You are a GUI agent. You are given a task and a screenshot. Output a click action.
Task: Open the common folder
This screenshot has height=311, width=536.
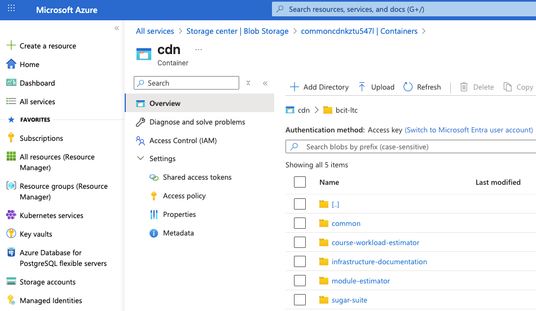(346, 223)
